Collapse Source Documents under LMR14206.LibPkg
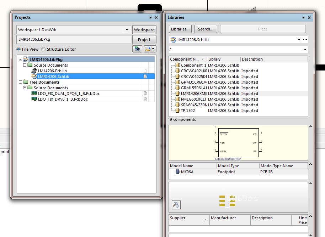Screen dimensions: 325x237 tap(25, 65)
